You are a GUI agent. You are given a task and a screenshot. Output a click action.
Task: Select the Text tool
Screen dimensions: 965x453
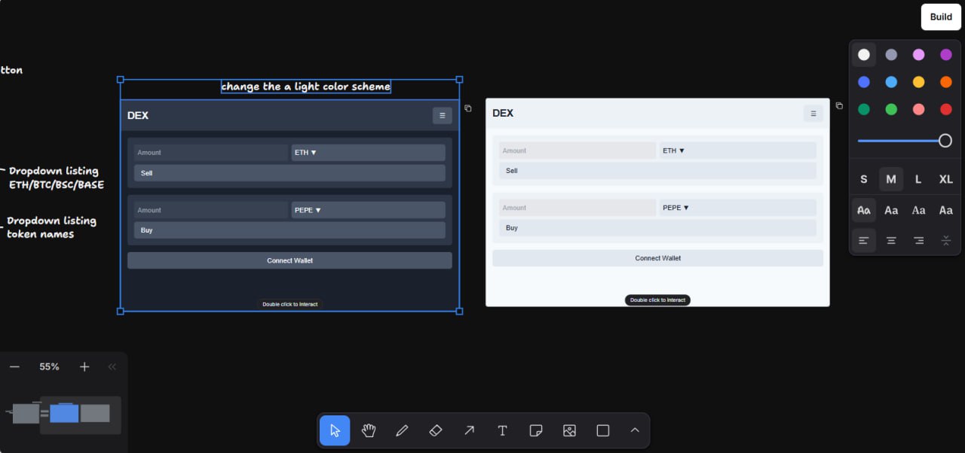pos(502,430)
